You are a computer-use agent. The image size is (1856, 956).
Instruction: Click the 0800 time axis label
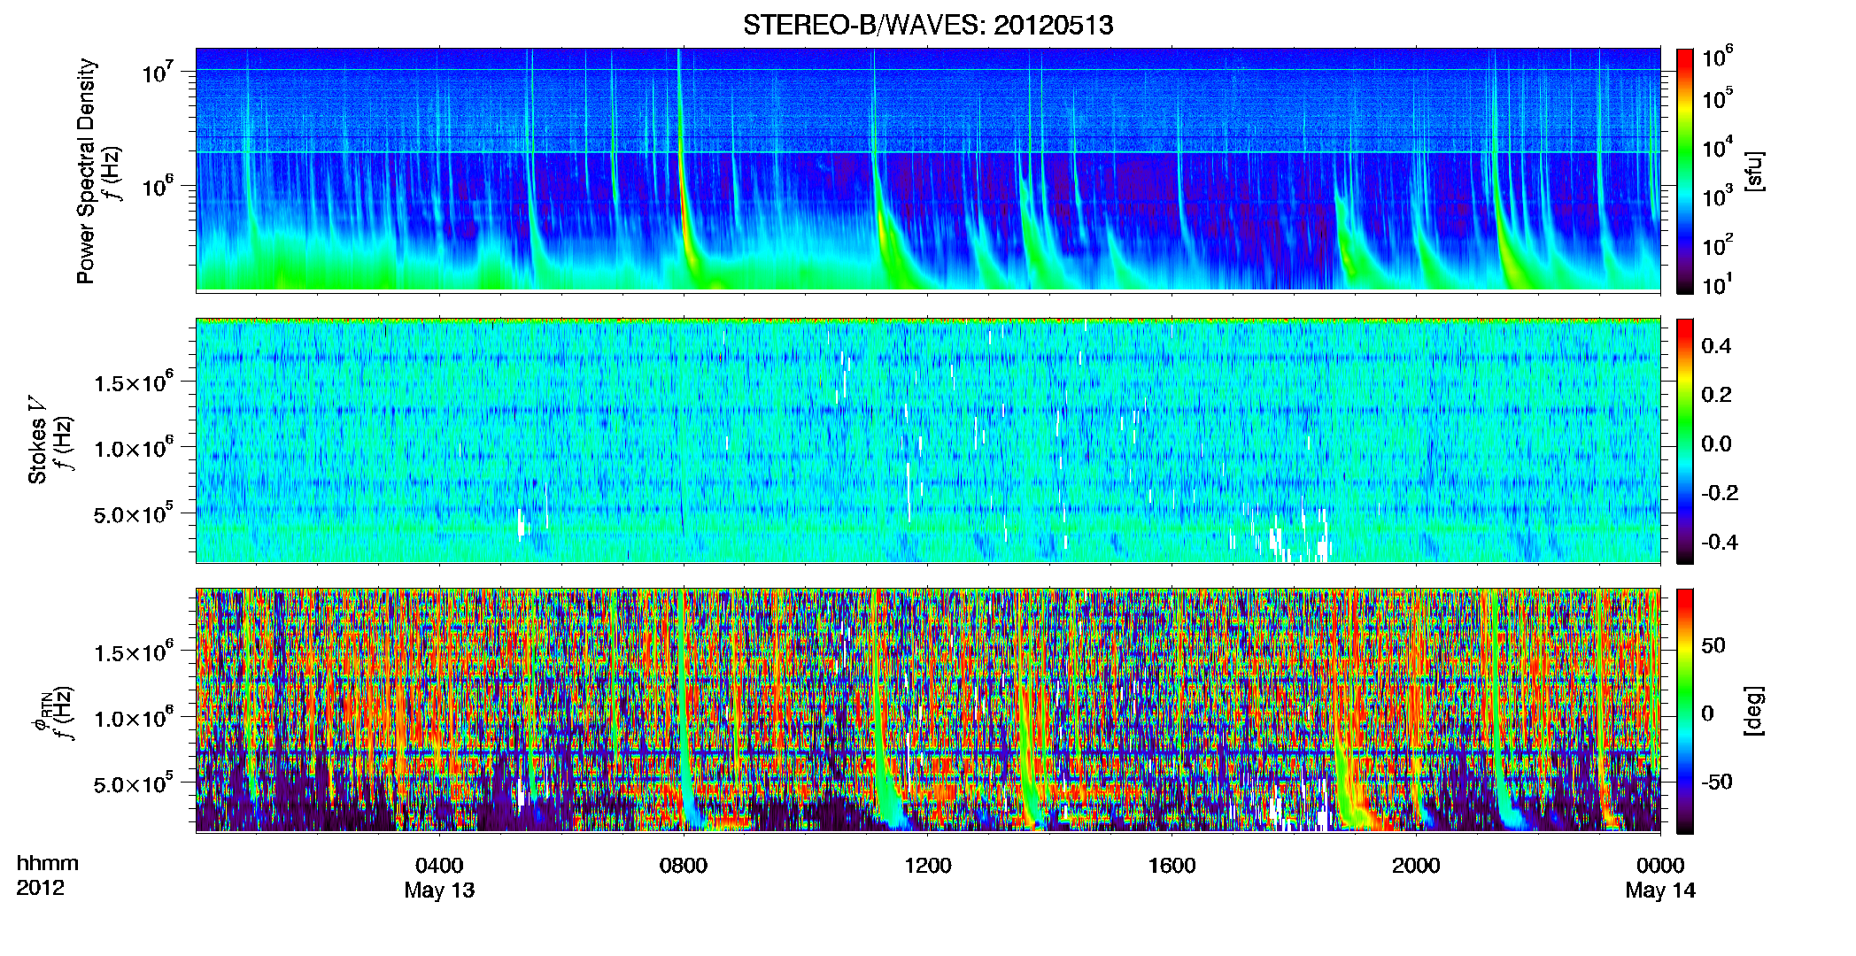[684, 865]
